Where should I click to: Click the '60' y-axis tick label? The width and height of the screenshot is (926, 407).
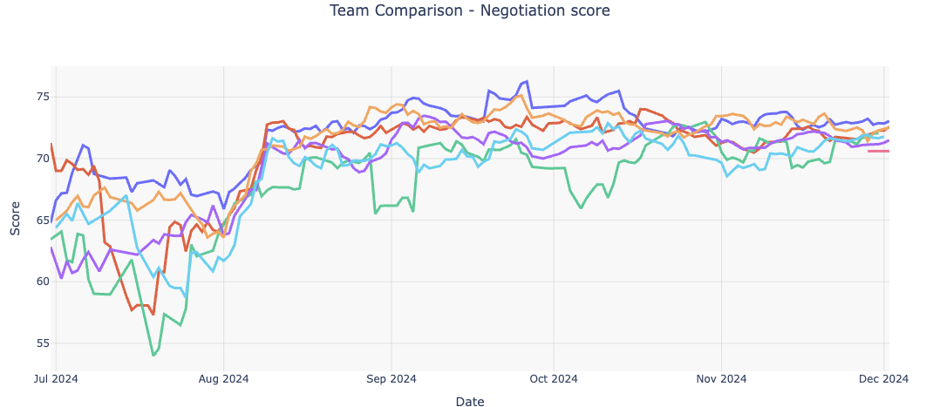(39, 282)
